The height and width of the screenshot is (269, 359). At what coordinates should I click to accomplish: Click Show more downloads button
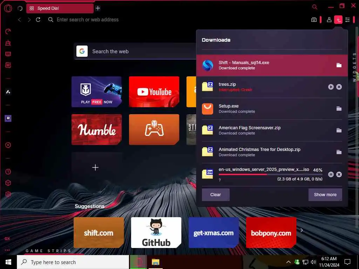(325, 195)
